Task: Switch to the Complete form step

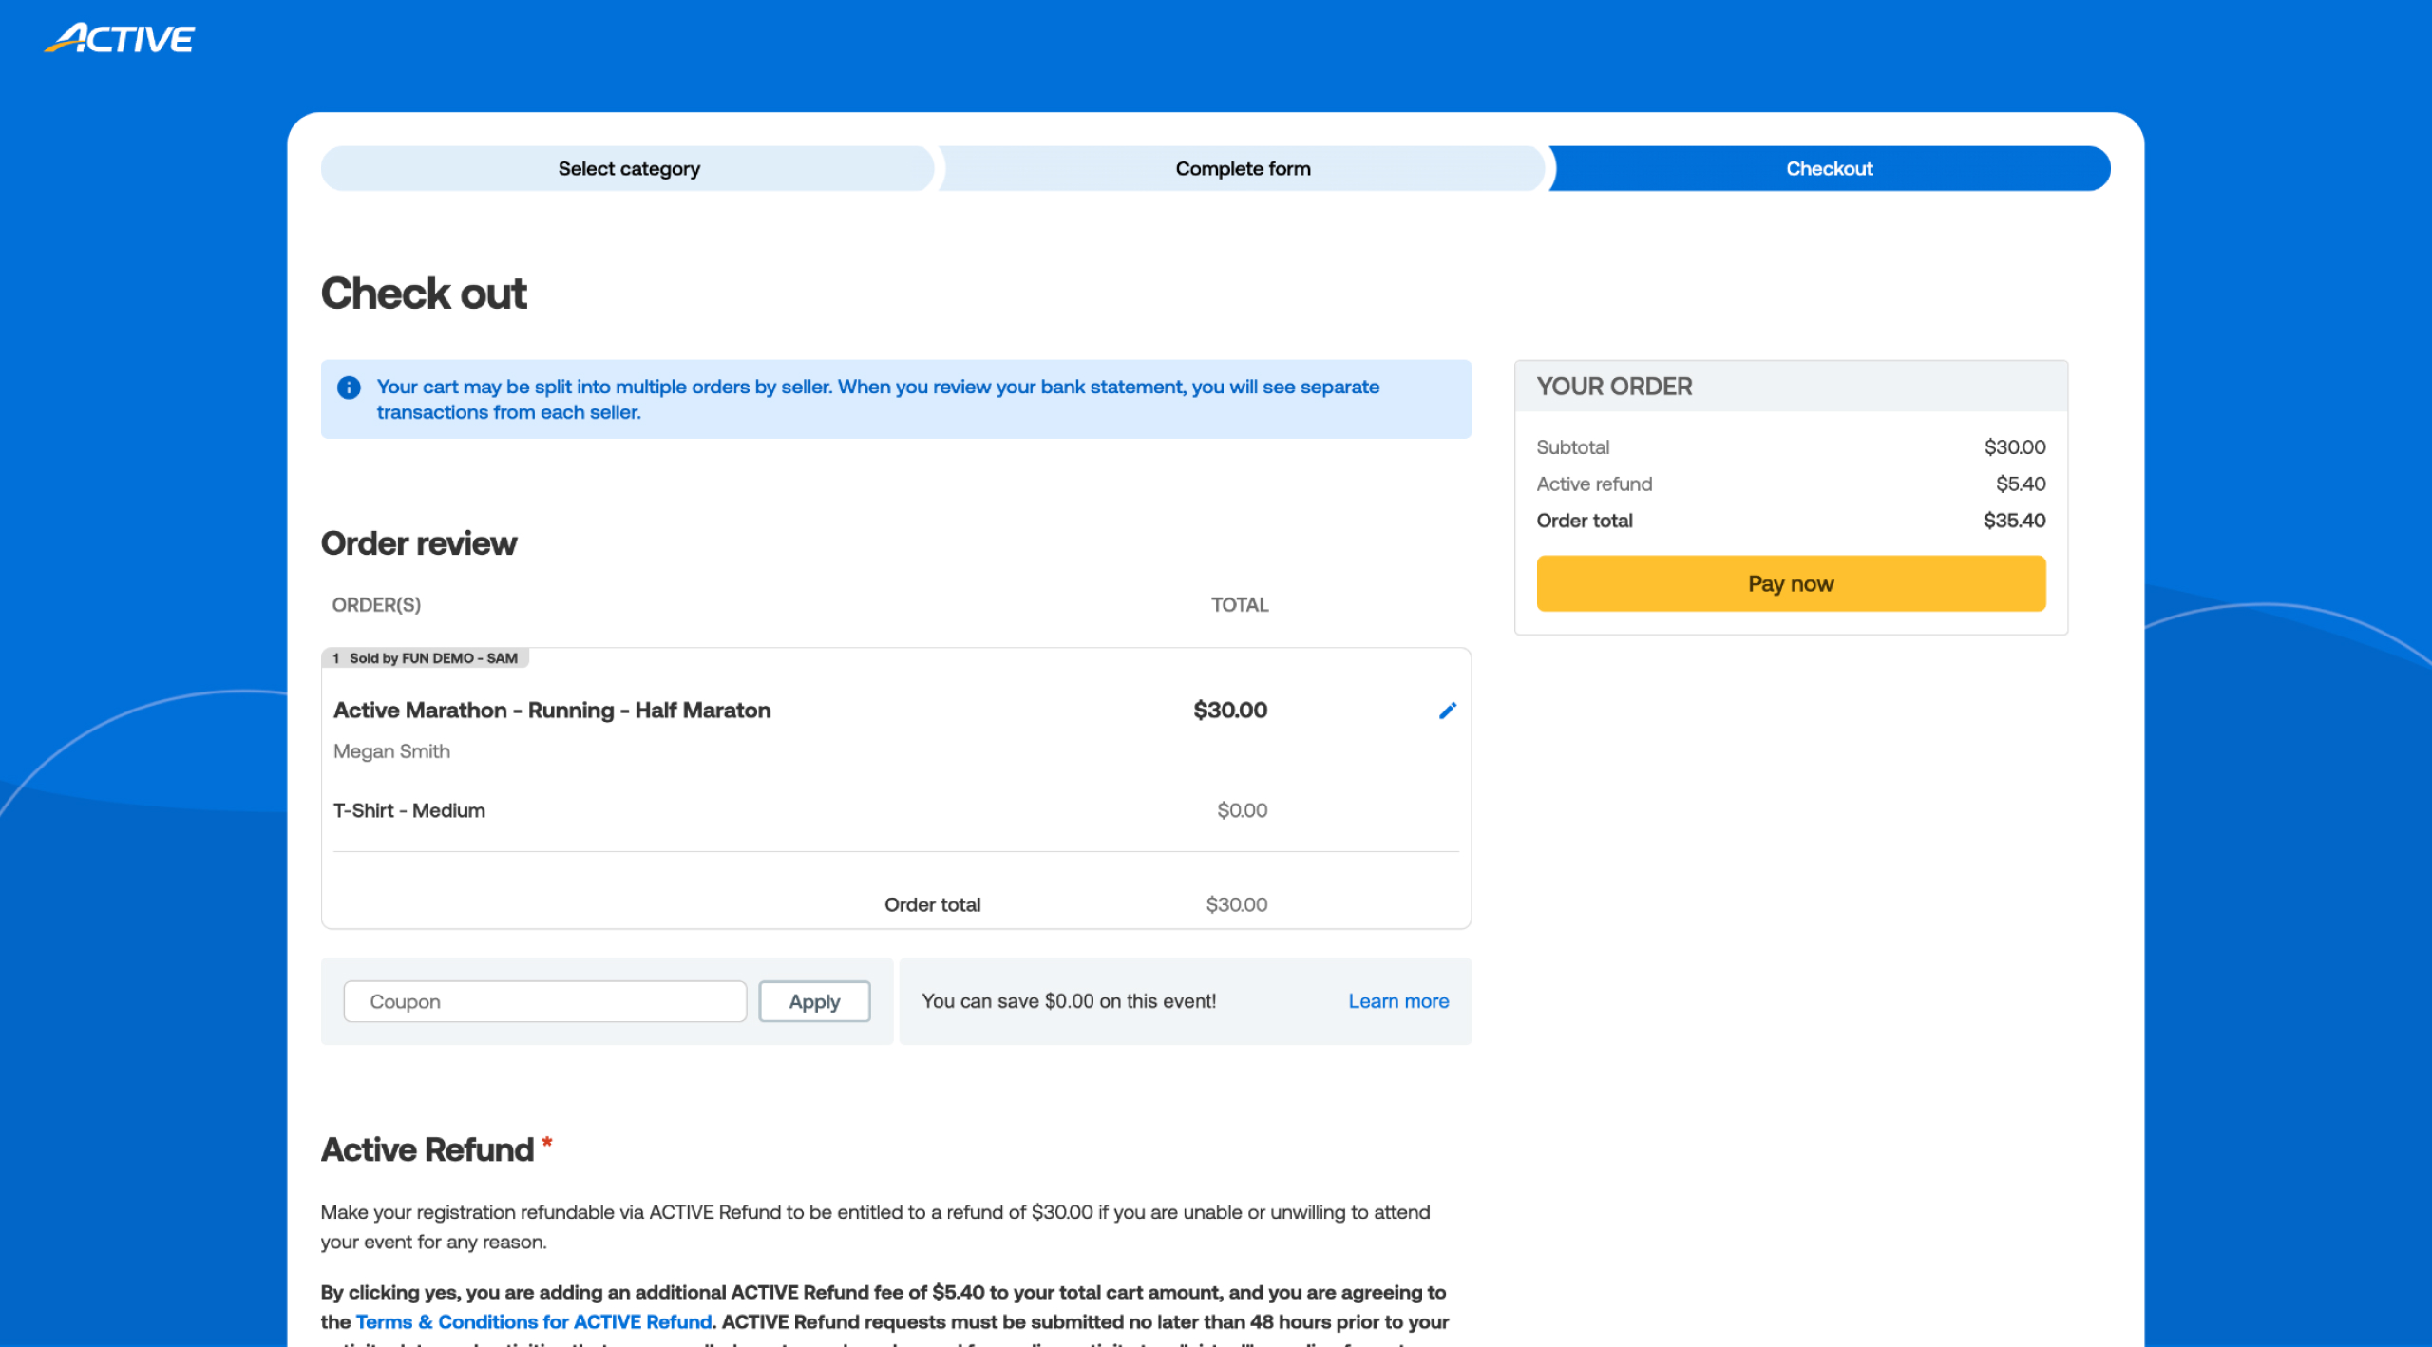Action: pyautogui.click(x=1243, y=168)
